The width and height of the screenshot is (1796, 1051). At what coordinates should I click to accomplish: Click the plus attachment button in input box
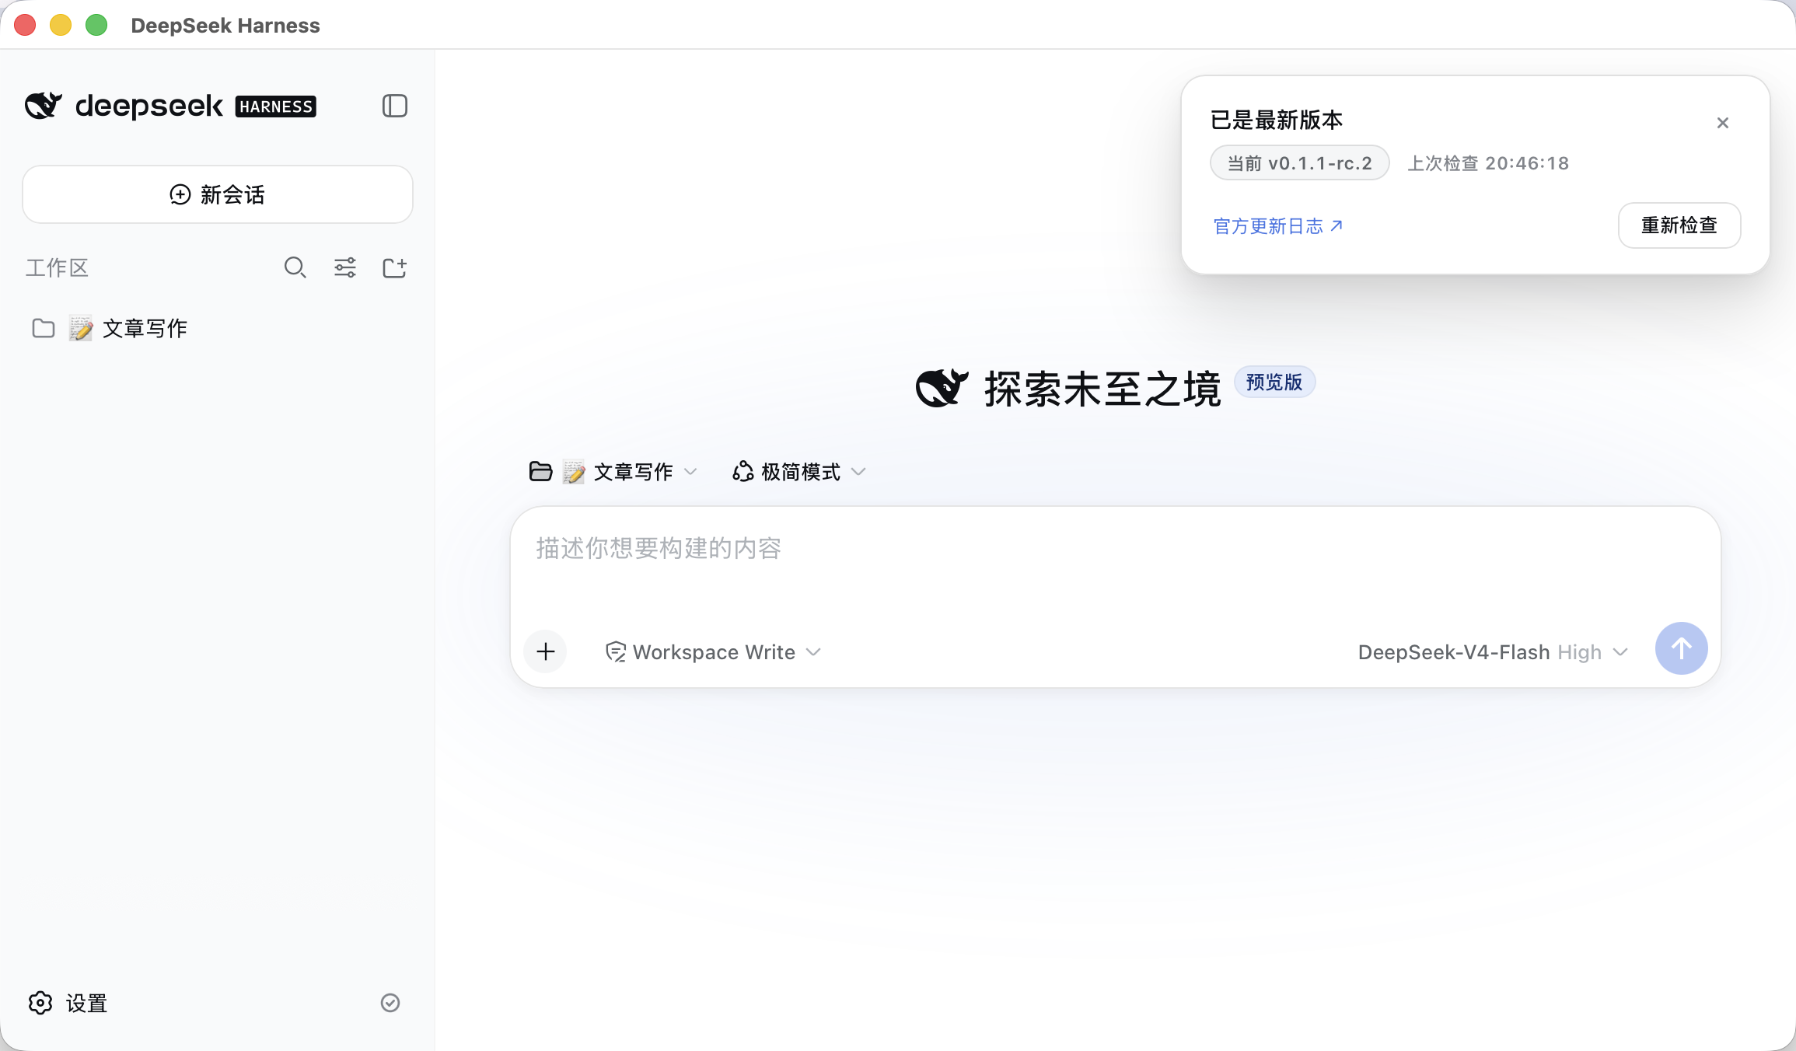coord(546,651)
